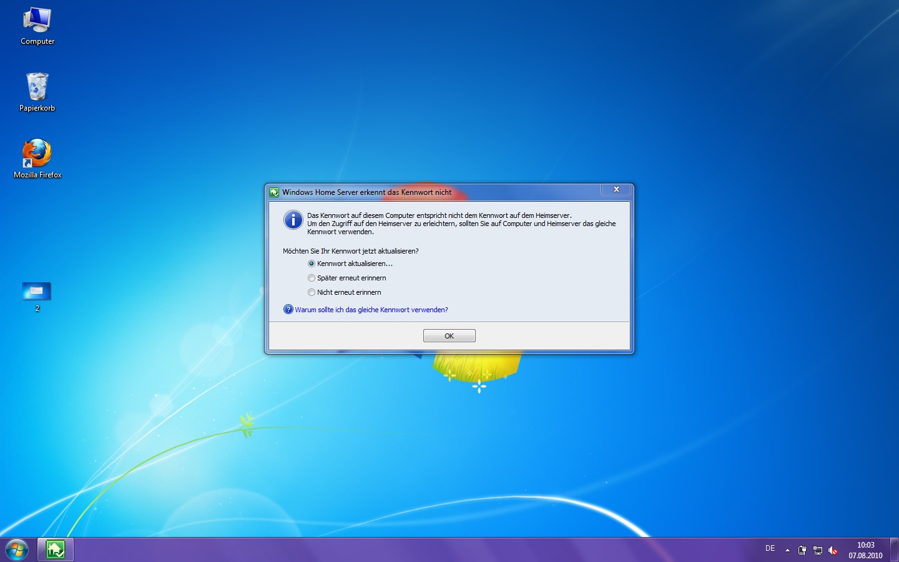This screenshot has width=899, height=562.
Task: Open 'Warum sollte ich das gleiche Kennwort verwenden?' link
Action: pyautogui.click(x=371, y=310)
